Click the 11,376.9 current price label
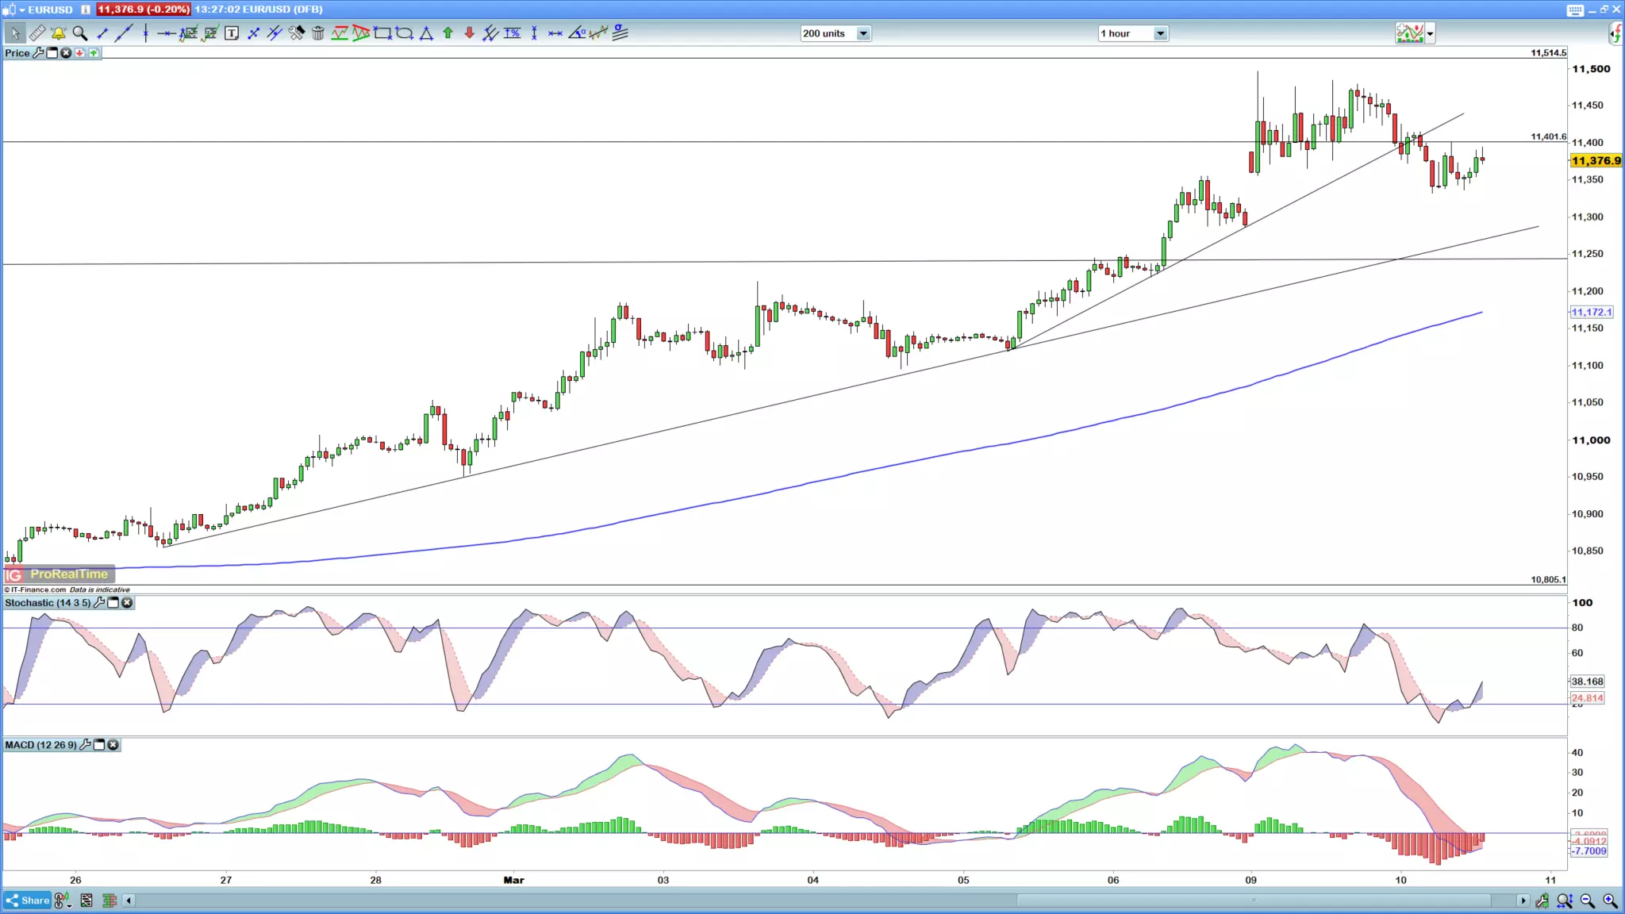Viewport: 1625px width, 914px height. (x=1596, y=160)
